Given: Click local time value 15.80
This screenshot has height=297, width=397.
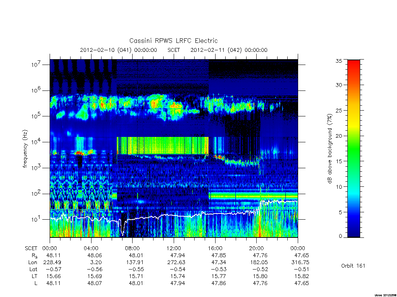Looking at the screenshot, I should click(260, 276).
